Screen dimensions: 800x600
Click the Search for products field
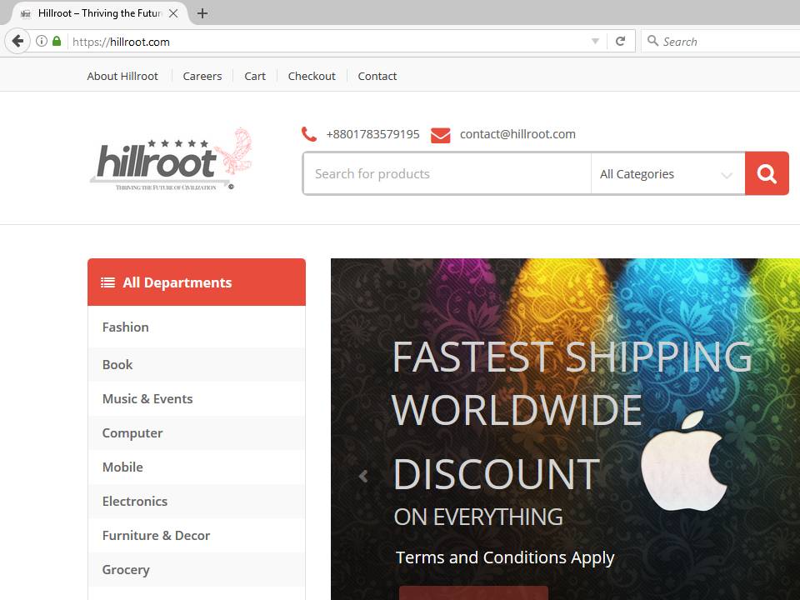coord(447,174)
